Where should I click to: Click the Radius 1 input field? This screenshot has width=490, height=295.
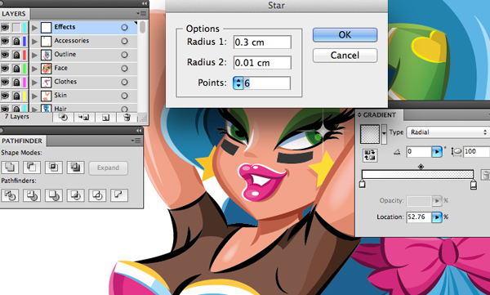[262, 42]
